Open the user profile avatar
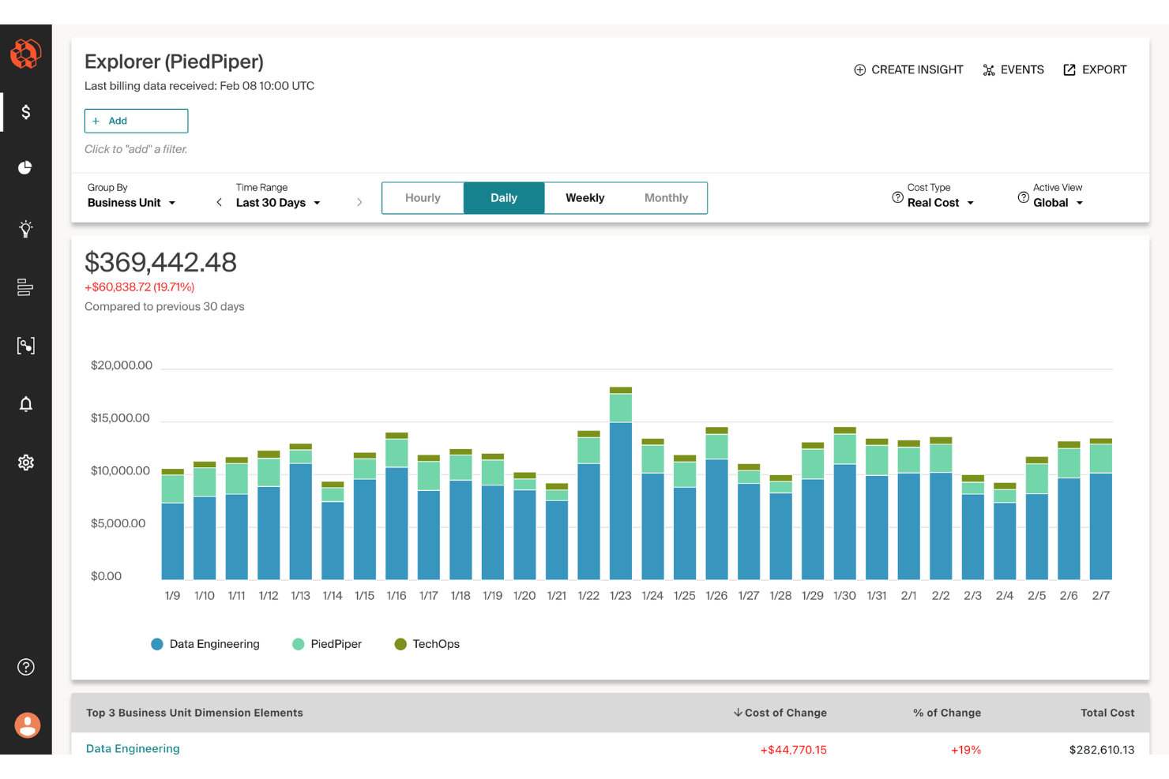1169x779 pixels. tap(27, 725)
